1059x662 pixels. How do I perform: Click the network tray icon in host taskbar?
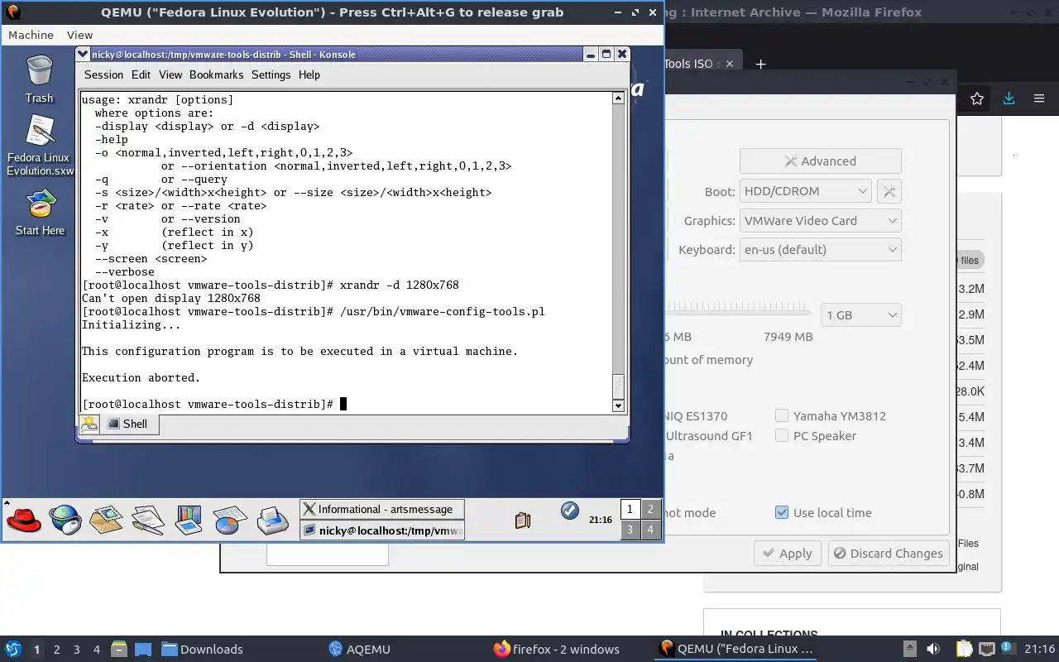point(986,649)
